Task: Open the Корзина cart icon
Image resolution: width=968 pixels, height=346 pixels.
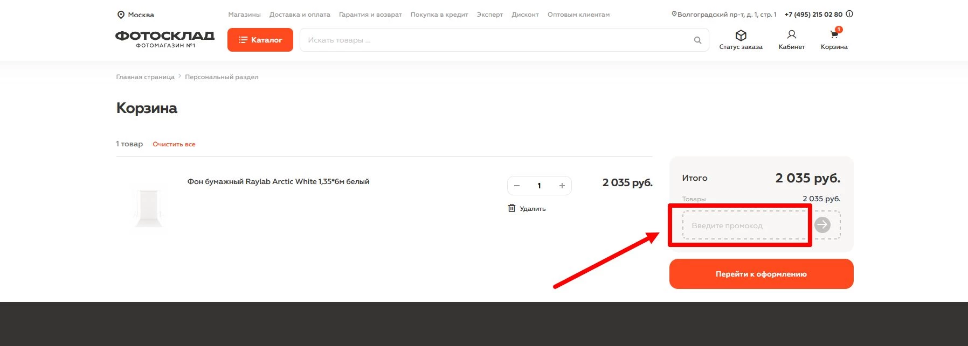Action: pyautogui.click(x=834, y=35)
